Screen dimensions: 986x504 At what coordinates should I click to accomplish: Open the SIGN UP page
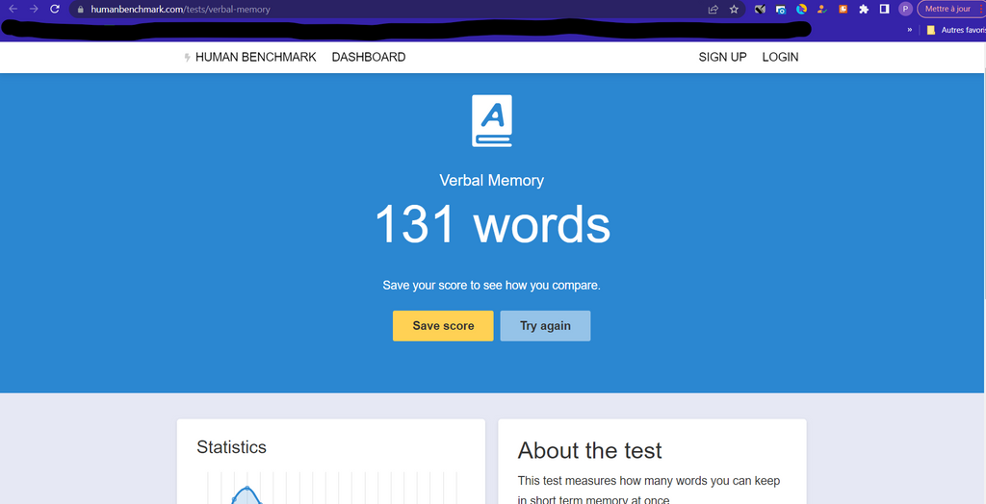point(722,57)
